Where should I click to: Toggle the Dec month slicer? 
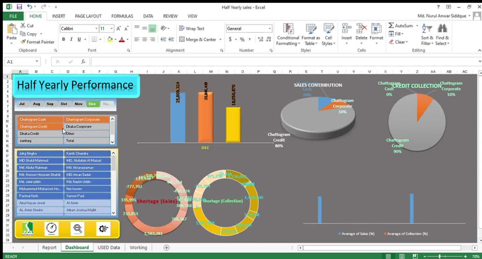[x=92, y=104]
